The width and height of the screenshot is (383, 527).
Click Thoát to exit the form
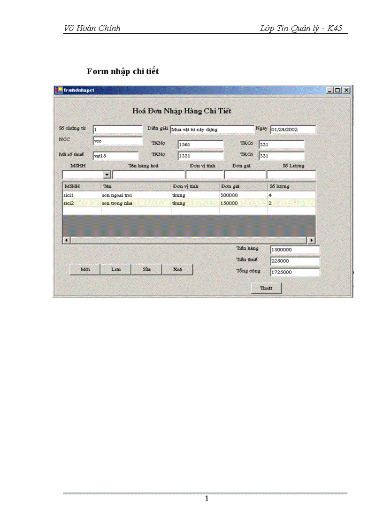click(x=266, y=288)
